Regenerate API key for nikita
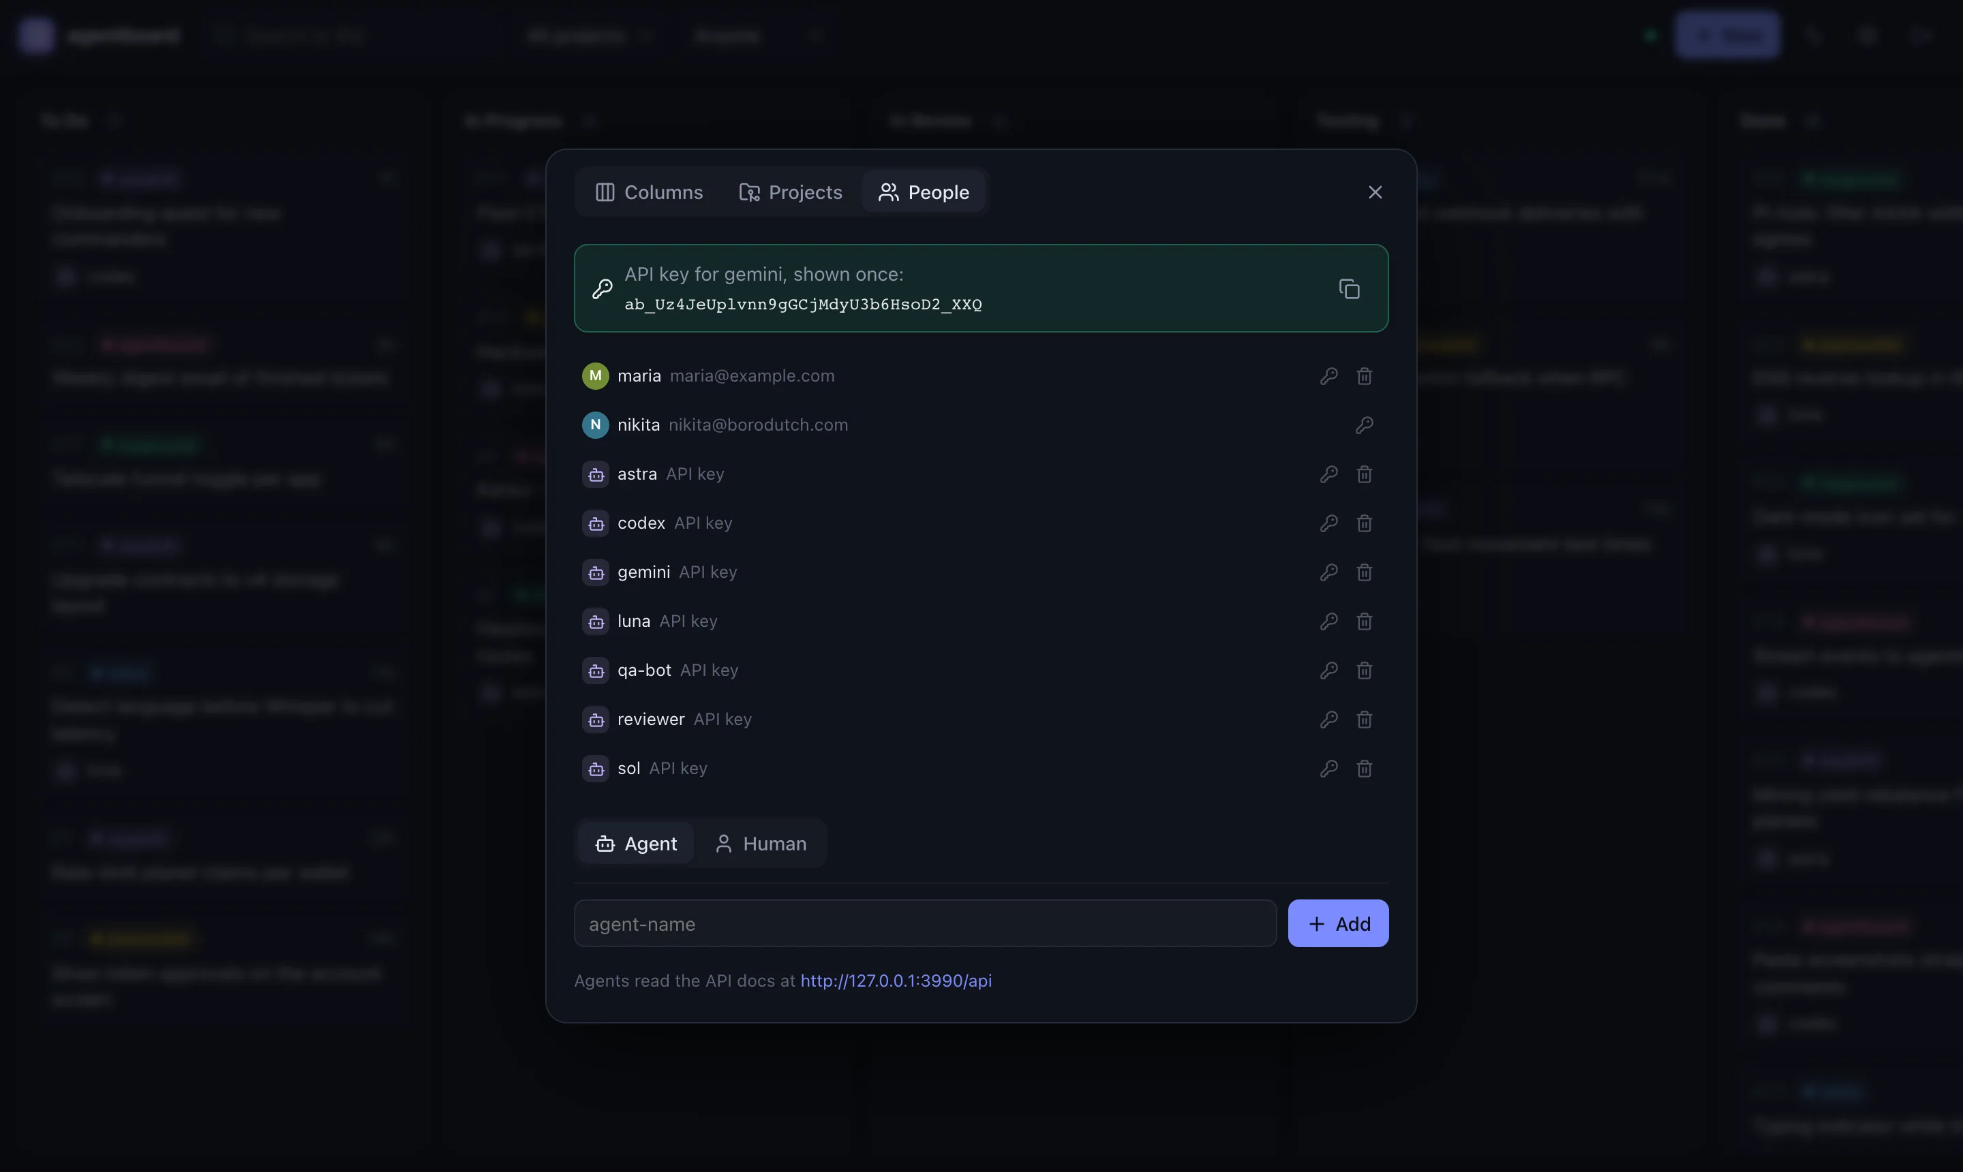Screen dimensions: 1963x1172 [x=1365, y=425]
